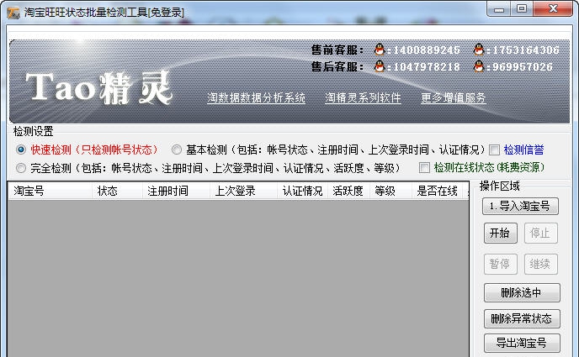The image size is (579, 357).
Task: Select 完全检测 radio option
Action: pos(21,168)
